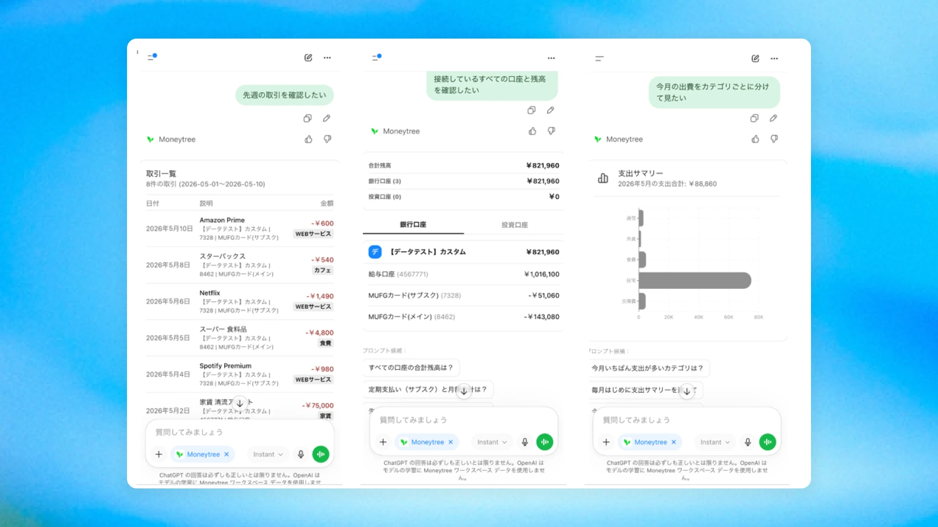Copy the monthly spending category message
938x527 pixels.
coord(754,118)
